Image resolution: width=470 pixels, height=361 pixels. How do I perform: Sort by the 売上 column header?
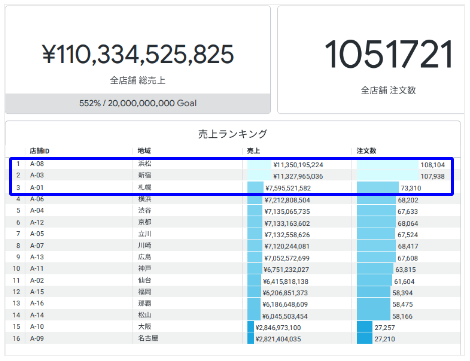tap(253, 151)
